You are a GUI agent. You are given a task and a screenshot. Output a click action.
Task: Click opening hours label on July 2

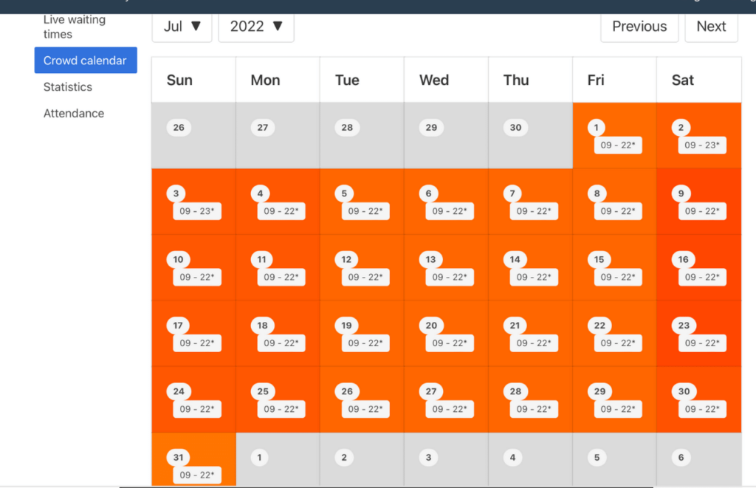tap(701, 145)
